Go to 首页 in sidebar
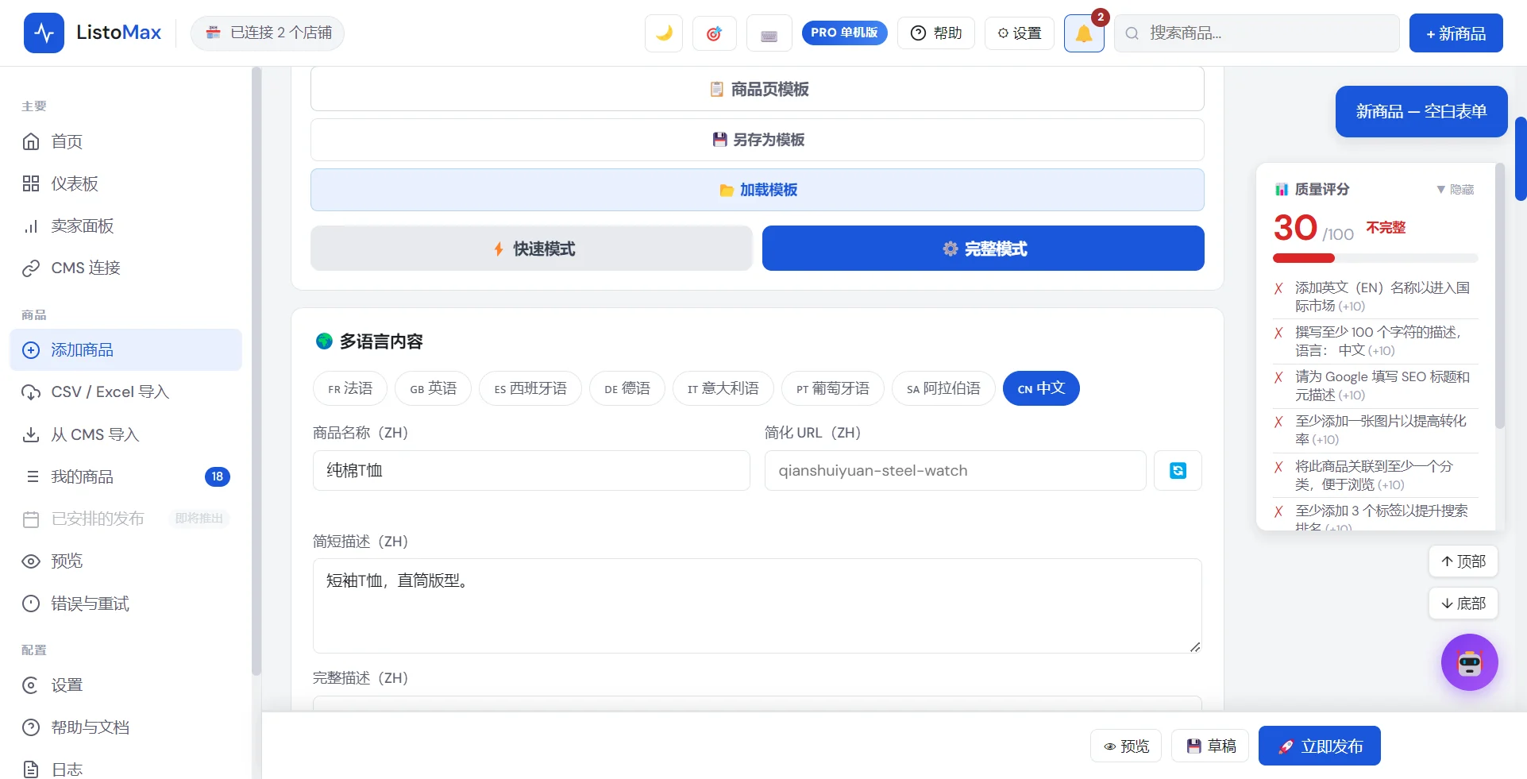This screenshot has height=779, width=1527. 125,141
